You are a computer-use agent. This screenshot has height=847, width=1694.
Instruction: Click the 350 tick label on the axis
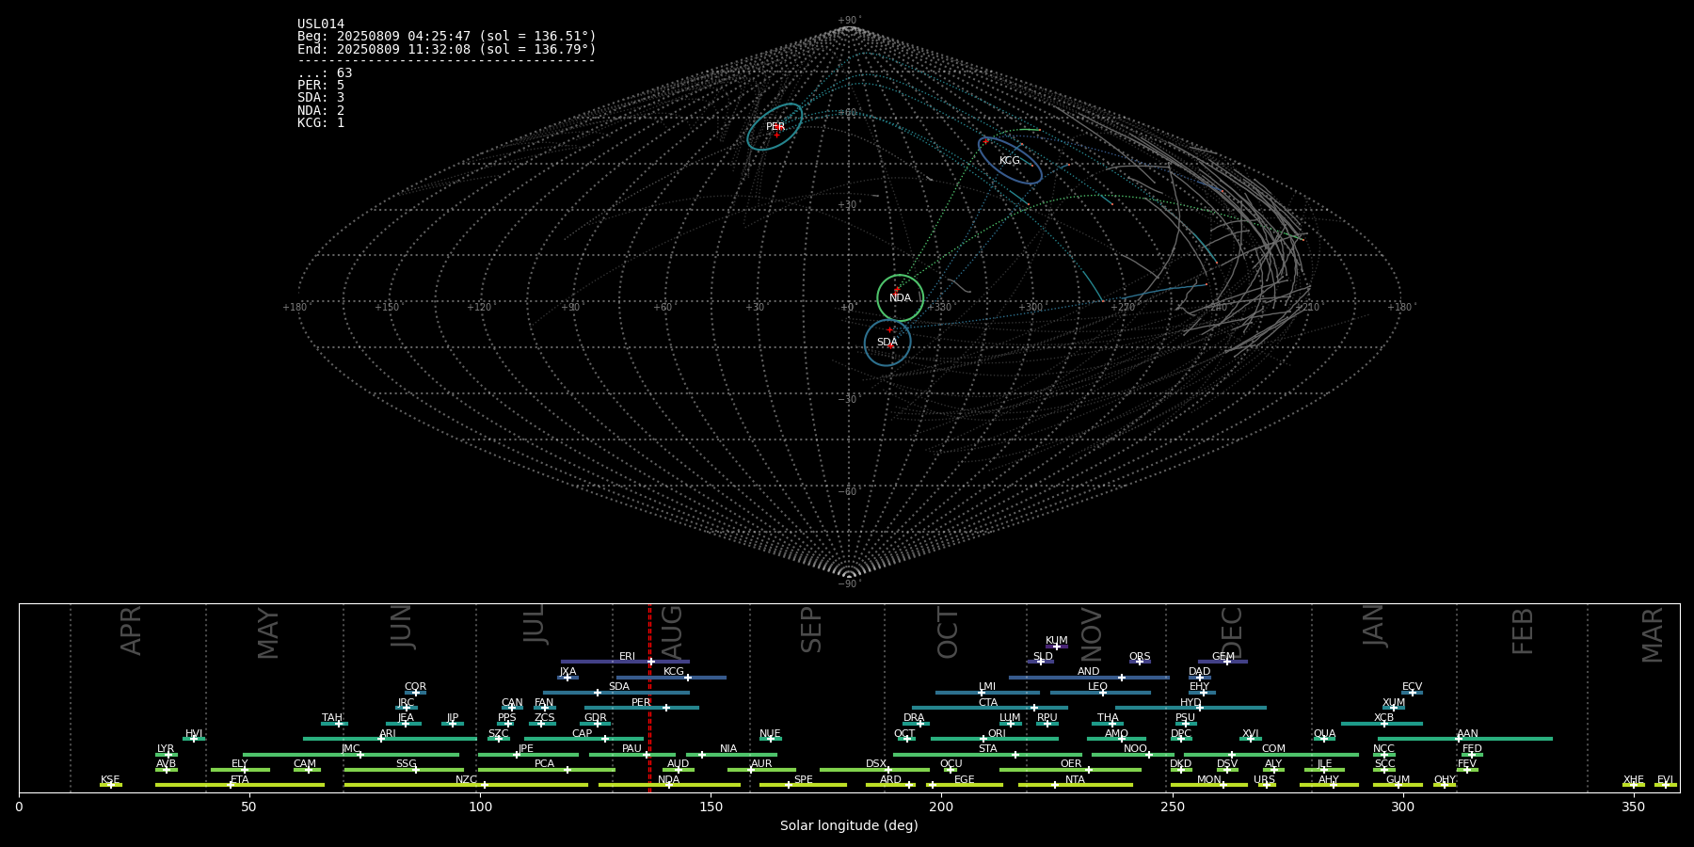pos(1633,807)
